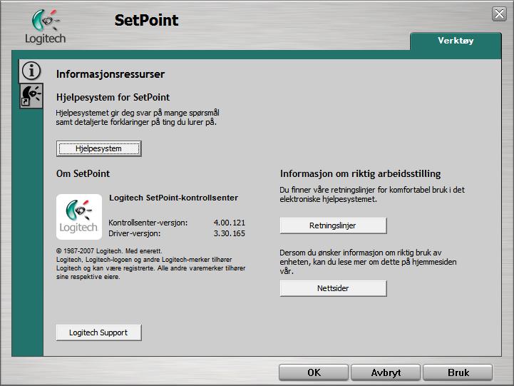514x386 pixels.
Task: Click the Kontrollsenter-versjon value 4.00.121
Action: (x=229, y=223)
